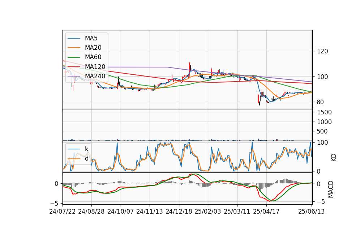
Task: Click the 'd' legend label in KD panel
Action: pos(87,158)
